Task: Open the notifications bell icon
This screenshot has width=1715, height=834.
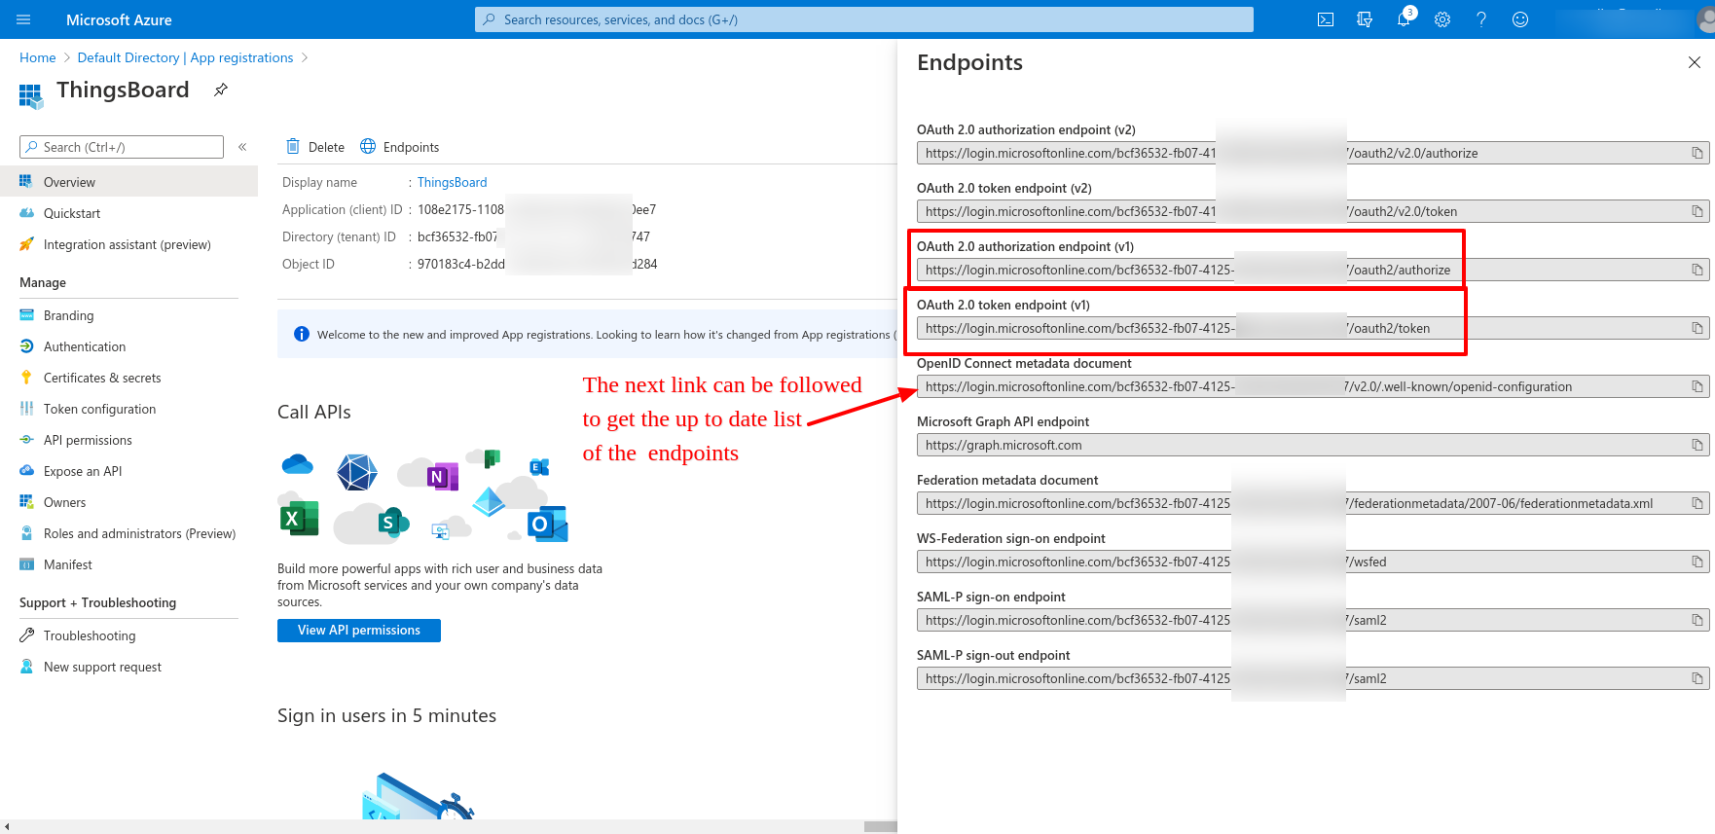Action: pos(1403,19)
